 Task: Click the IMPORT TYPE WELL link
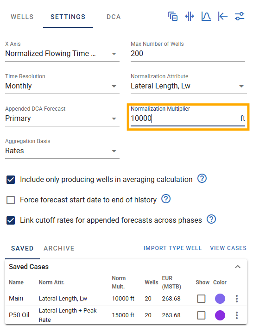tap(172, 248)
